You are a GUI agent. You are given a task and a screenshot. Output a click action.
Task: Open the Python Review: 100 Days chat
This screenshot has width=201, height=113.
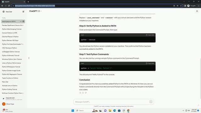point(13,40)
